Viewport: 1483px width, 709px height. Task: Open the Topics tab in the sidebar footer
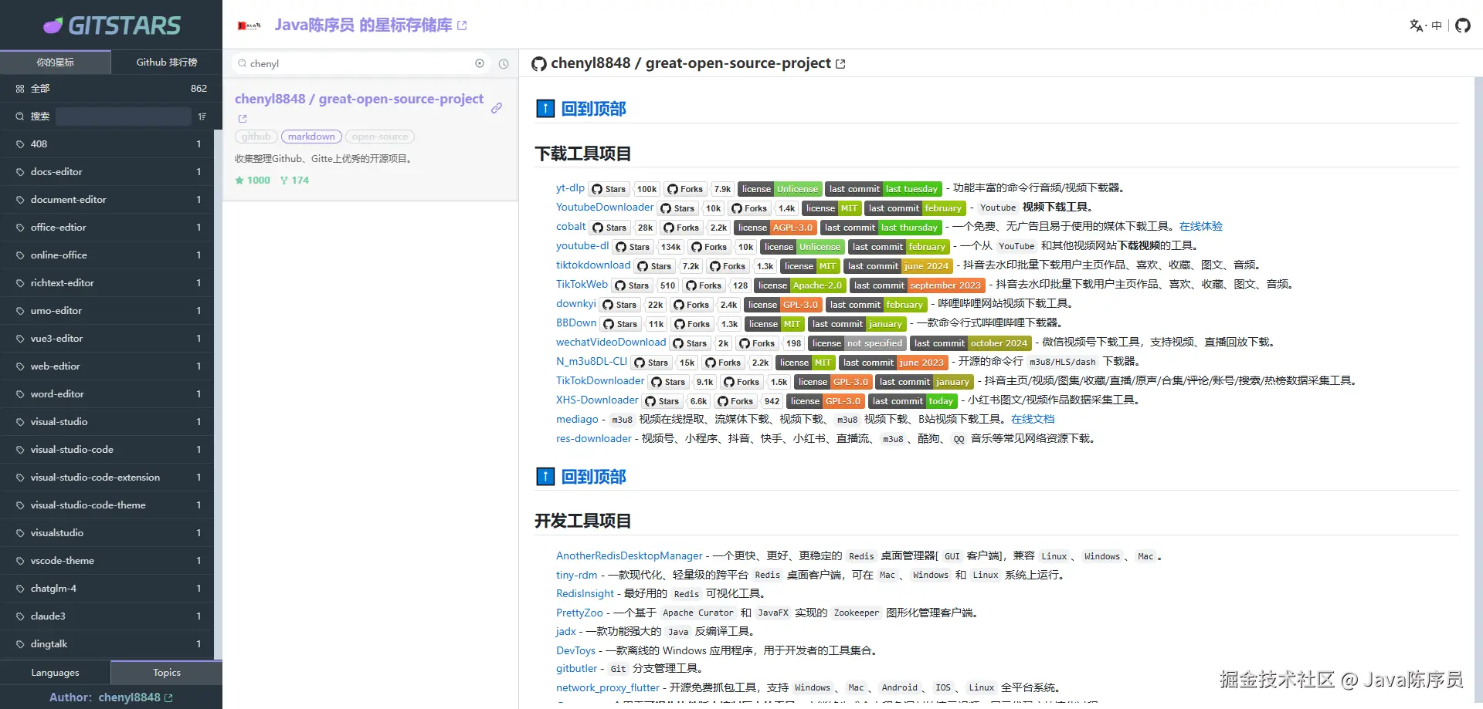pos(167,673)
